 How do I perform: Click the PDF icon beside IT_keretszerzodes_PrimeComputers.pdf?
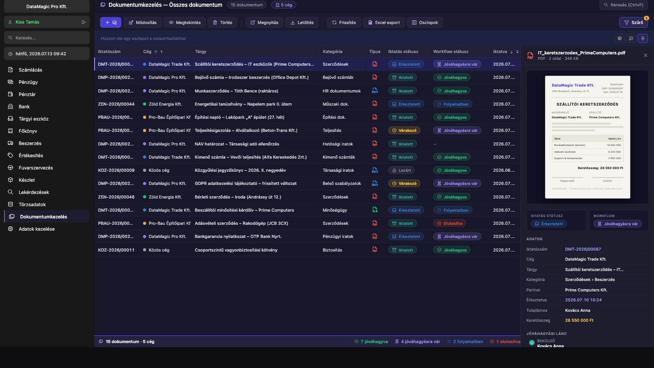point(530,55)
